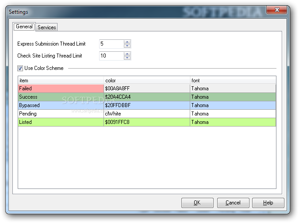
Task: Select the Success row item
Action: (x=61, y=97)
